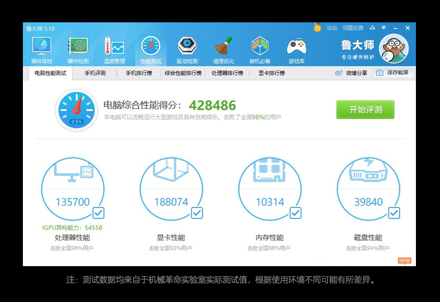Viewport: 440px width, 302px height.
Task: Click the IGPU异构能力 54558 text
Action: pos(72,227)
